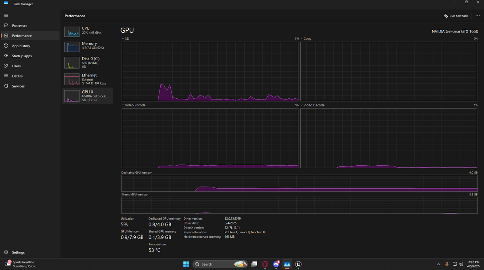Open the Details page
Screen dimensions: 484x270
pos(30,76)
